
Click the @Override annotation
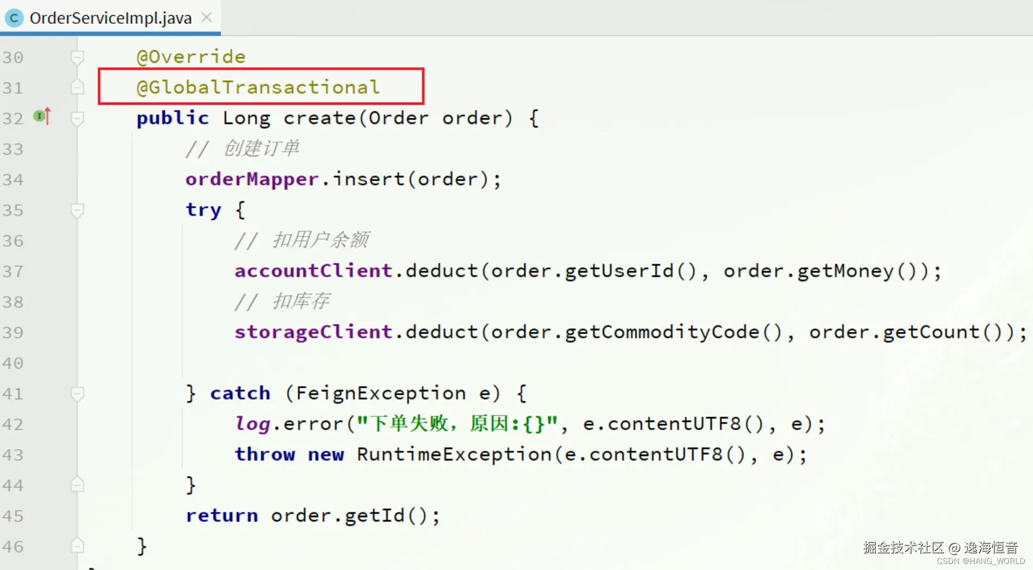(x=191, y=57)
